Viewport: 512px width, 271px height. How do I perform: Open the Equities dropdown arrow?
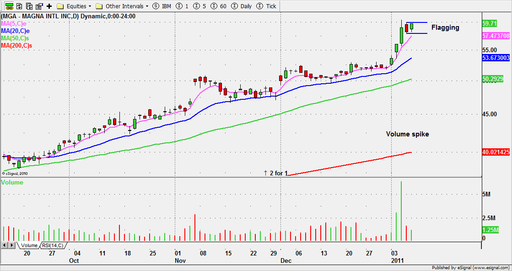90,6
